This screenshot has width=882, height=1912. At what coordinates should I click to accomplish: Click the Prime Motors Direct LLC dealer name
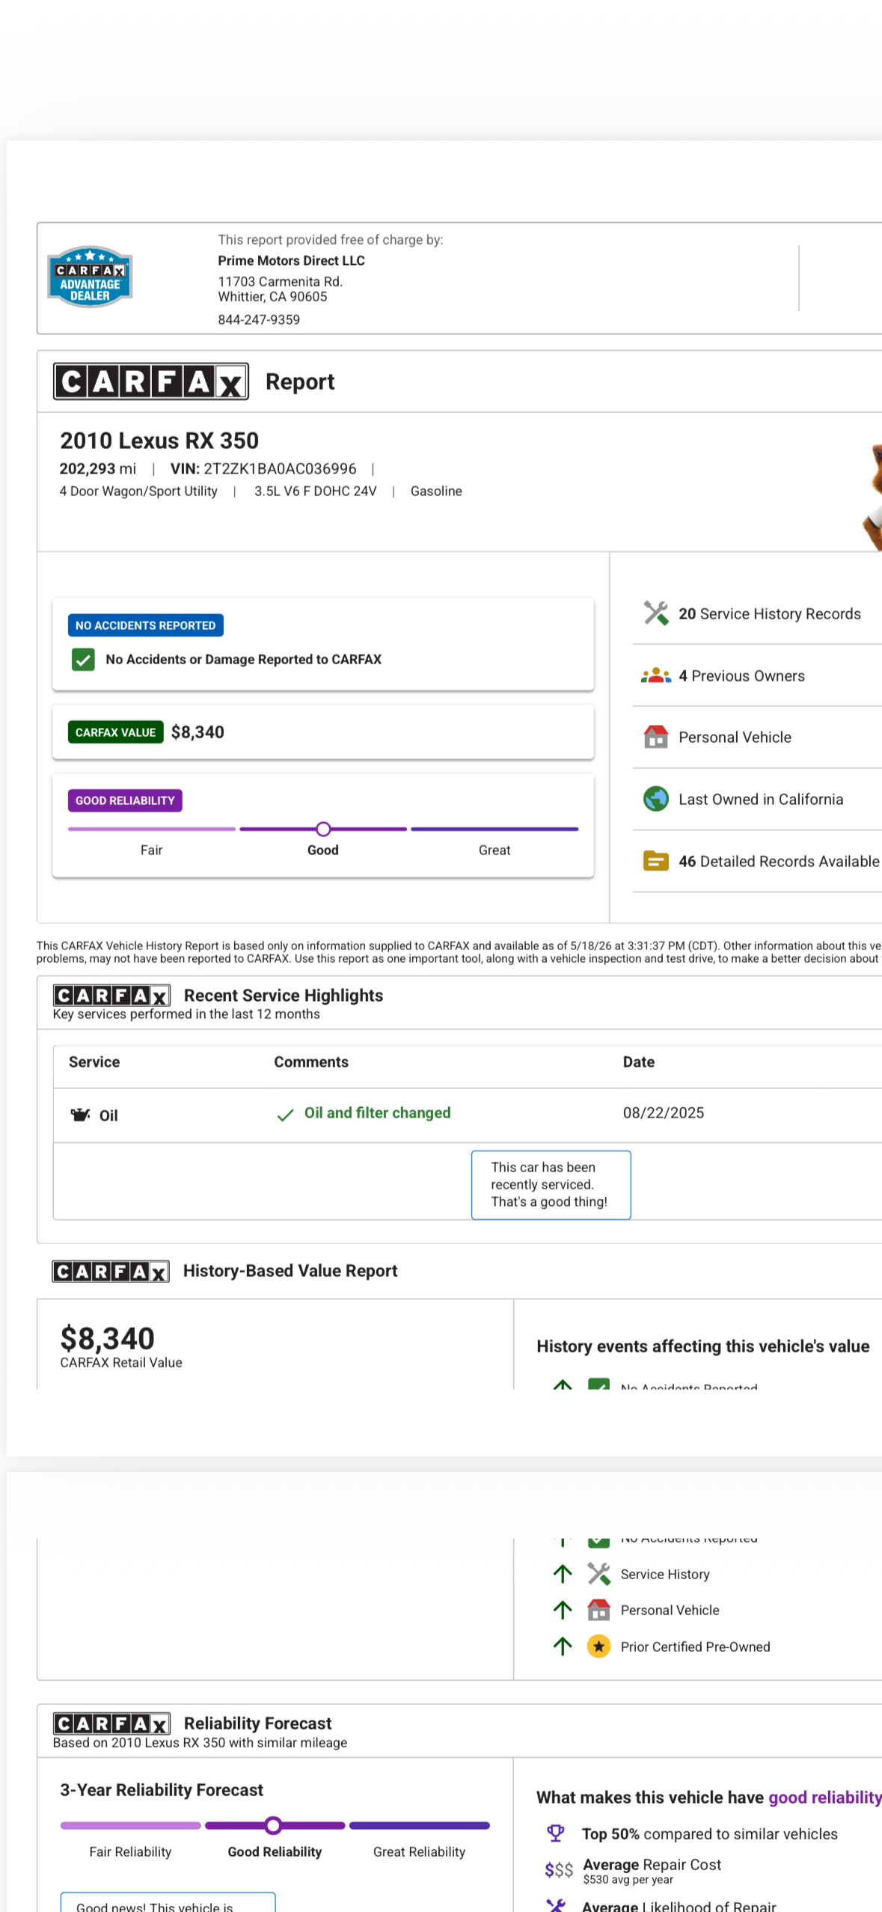pos(291,260)
